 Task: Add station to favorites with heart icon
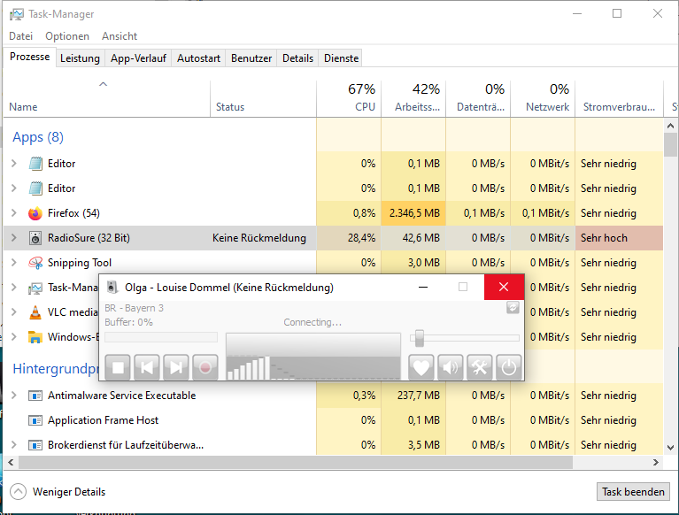point(421,367)
